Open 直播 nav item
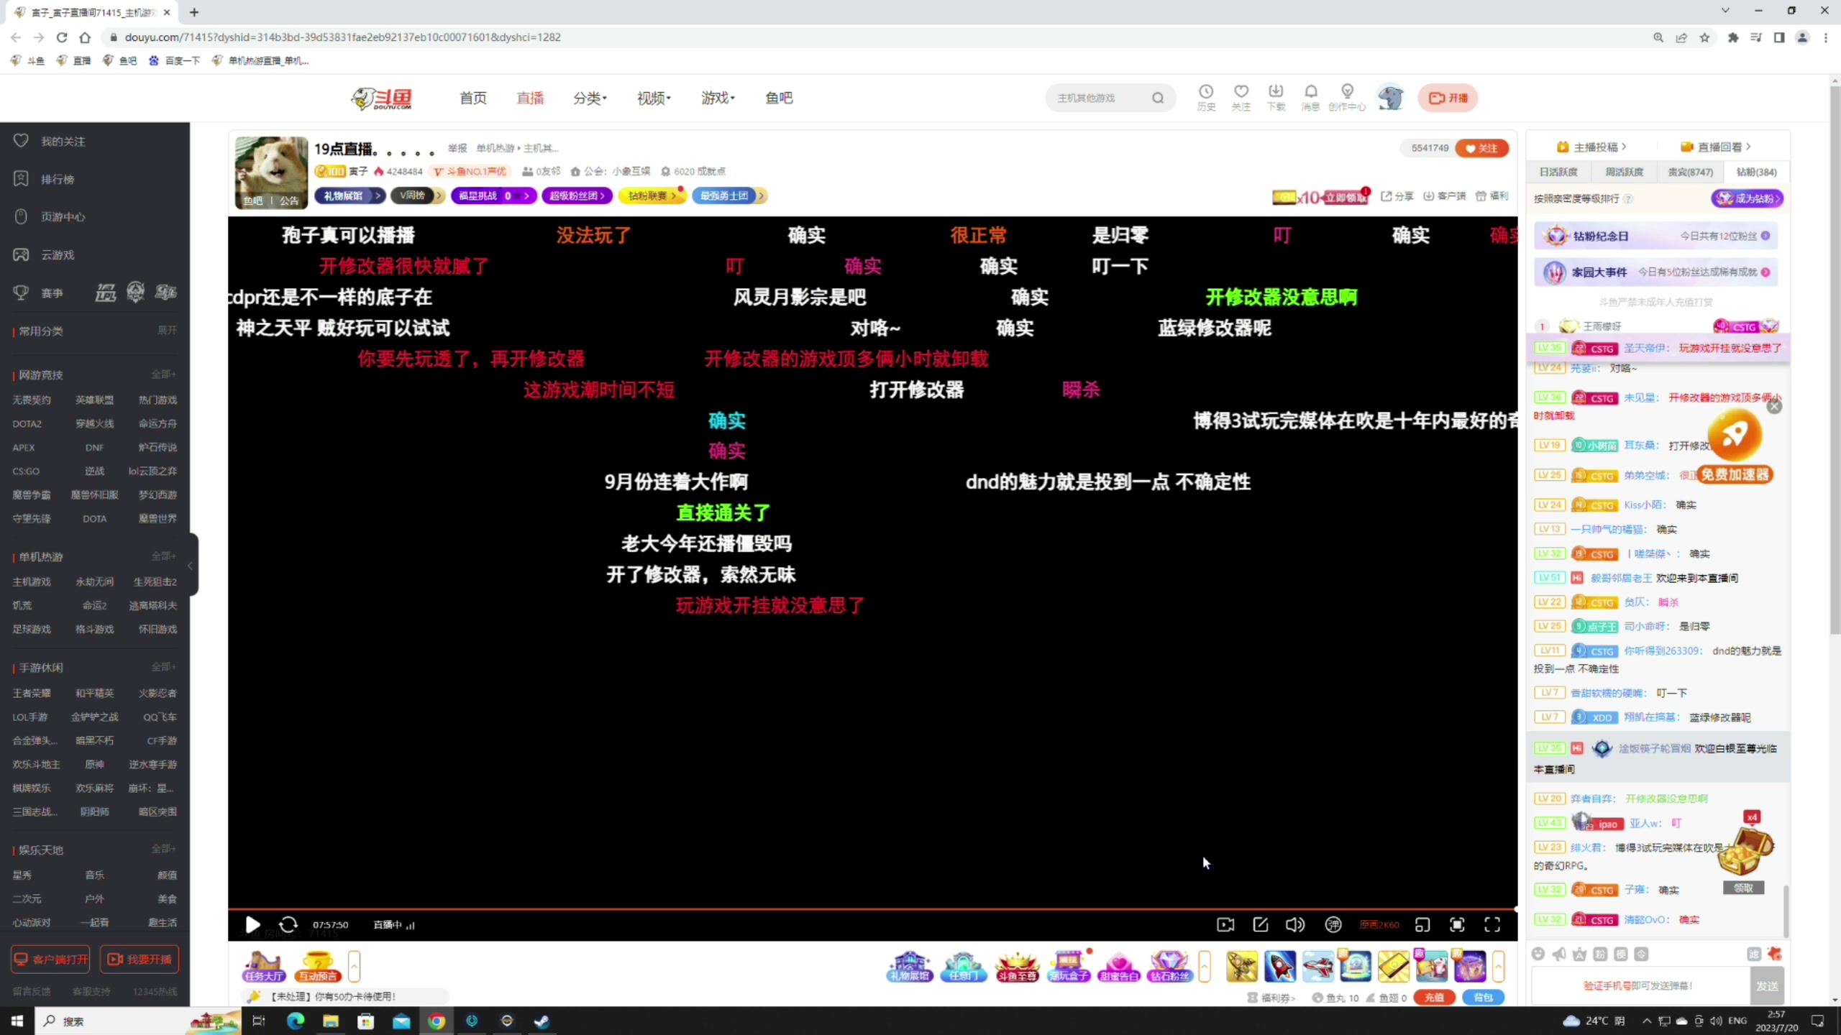1841x1035 pixels. [x=530, y=98]
